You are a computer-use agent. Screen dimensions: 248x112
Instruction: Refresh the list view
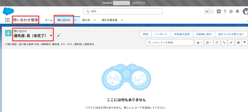pos(217,43)
